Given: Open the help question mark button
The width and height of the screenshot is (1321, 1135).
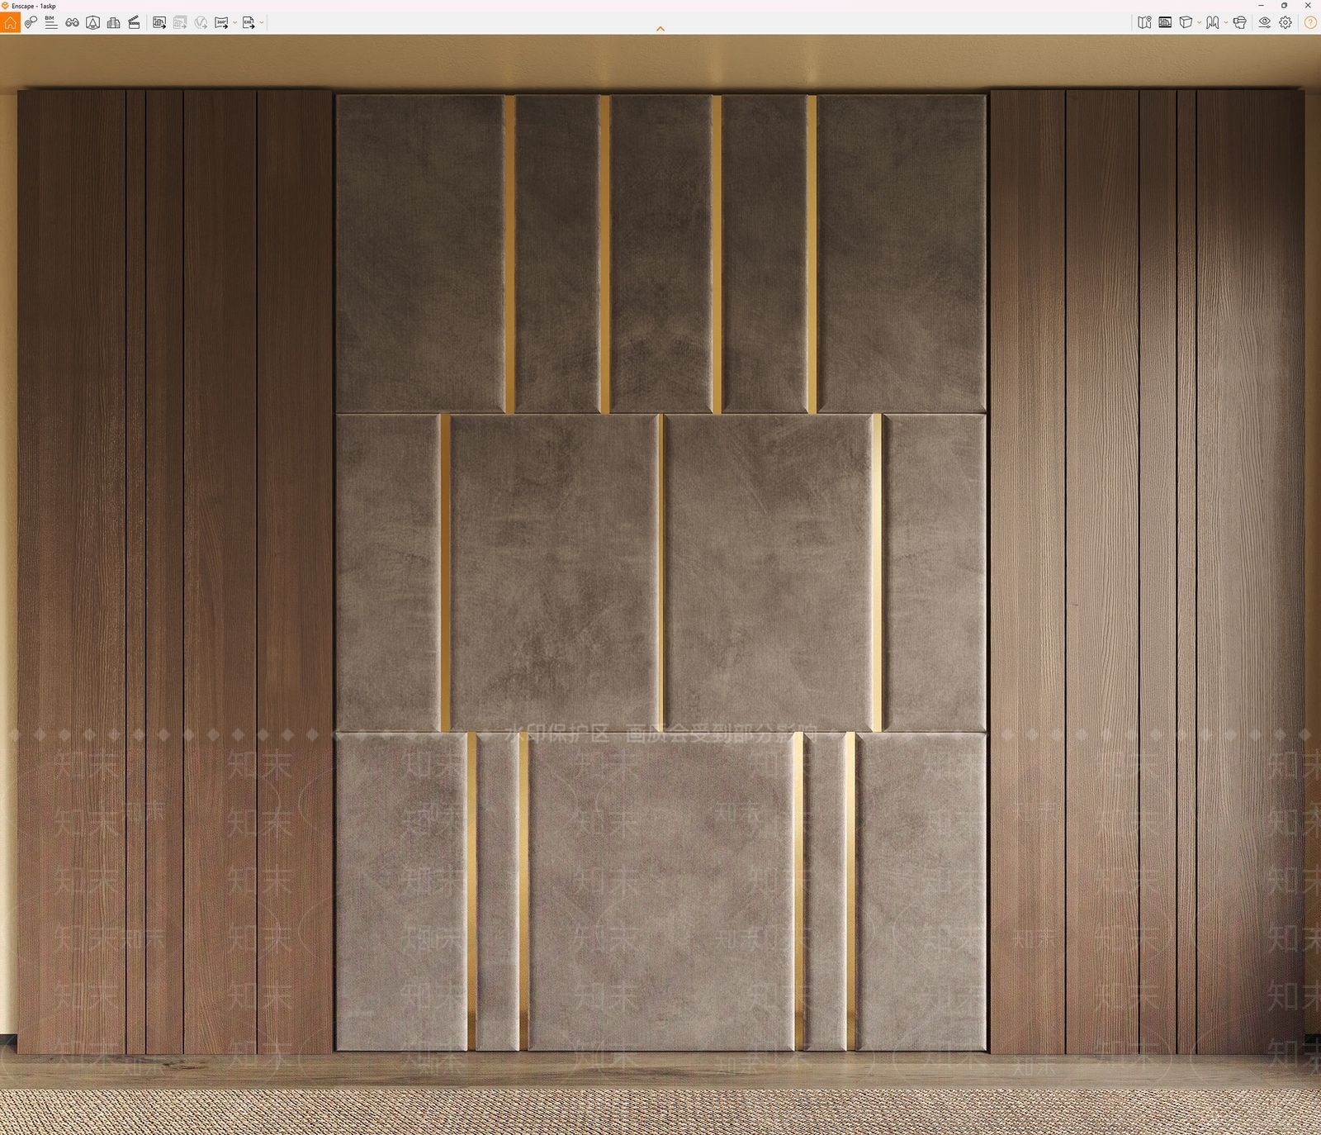Looking at the screenshot, I should pyautogui.click(x=1310, y=23).
